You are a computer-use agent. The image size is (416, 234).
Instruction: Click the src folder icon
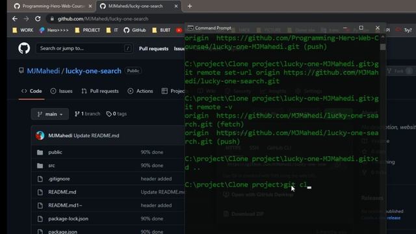[40, 166]
